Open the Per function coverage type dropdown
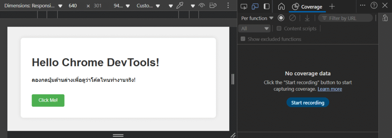The width and height of the screenshot is (392, 138). [x=257, y=18]
